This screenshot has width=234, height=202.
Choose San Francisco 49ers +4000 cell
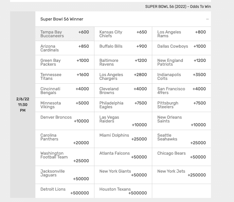(182, 91)
